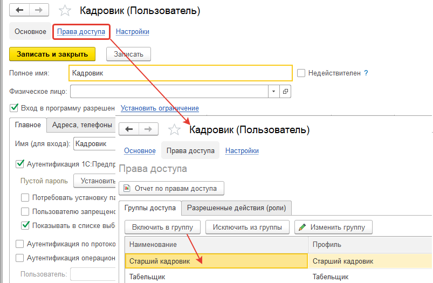Click the Включить в группу button

click(x=162, y=227)
